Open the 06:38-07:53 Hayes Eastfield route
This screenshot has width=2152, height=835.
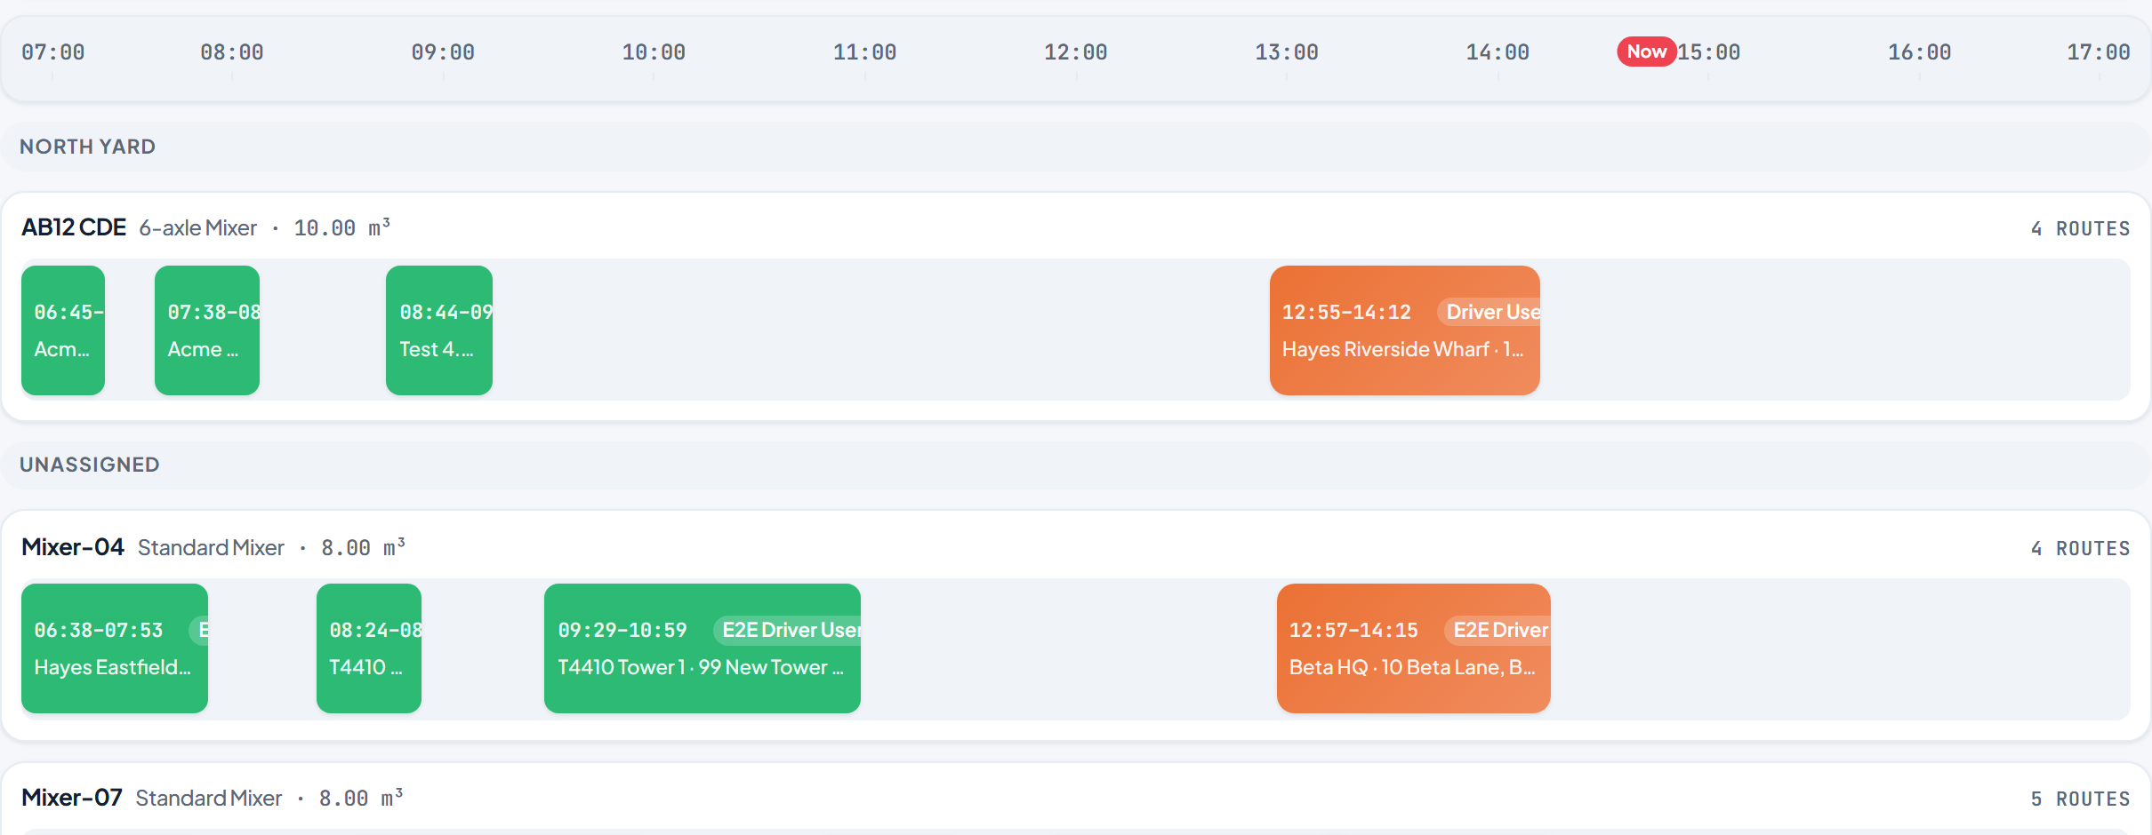[x=115, y=648]
